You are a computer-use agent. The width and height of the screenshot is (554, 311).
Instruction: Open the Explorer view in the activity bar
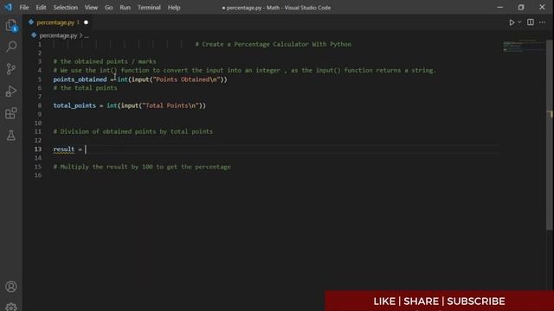coord(11,26)
